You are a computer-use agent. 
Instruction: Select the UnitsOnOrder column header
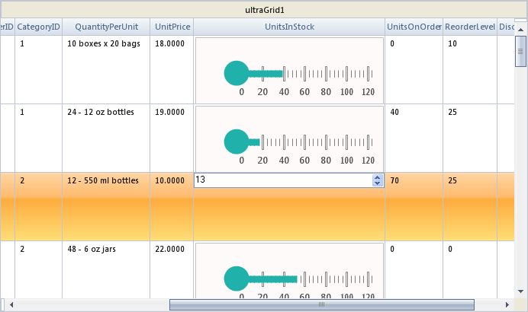tap(414, 27)
